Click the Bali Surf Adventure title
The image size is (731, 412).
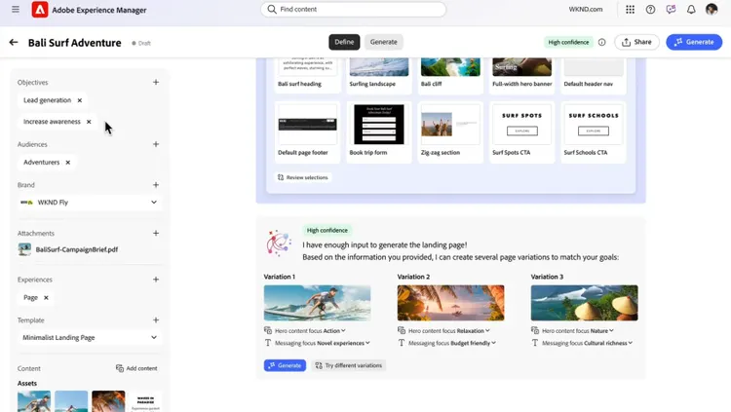tap(75, 43)
